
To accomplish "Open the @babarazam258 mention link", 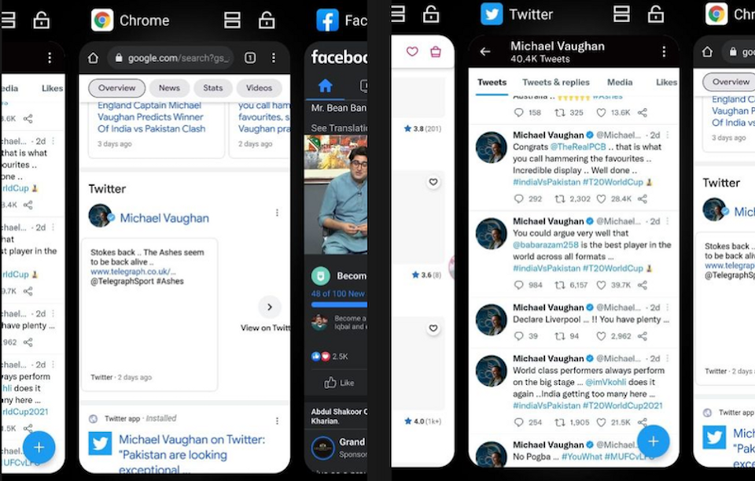I will (x=546, y=245).
